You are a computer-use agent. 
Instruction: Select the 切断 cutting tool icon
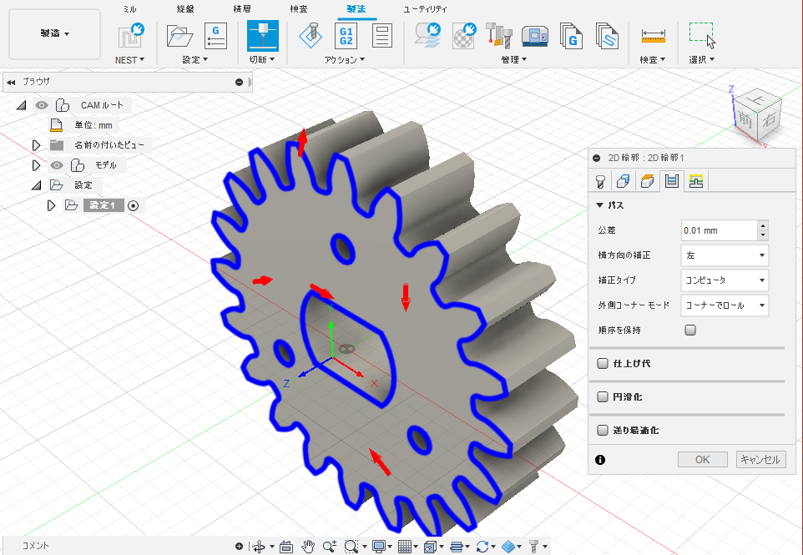coord(263,36)
